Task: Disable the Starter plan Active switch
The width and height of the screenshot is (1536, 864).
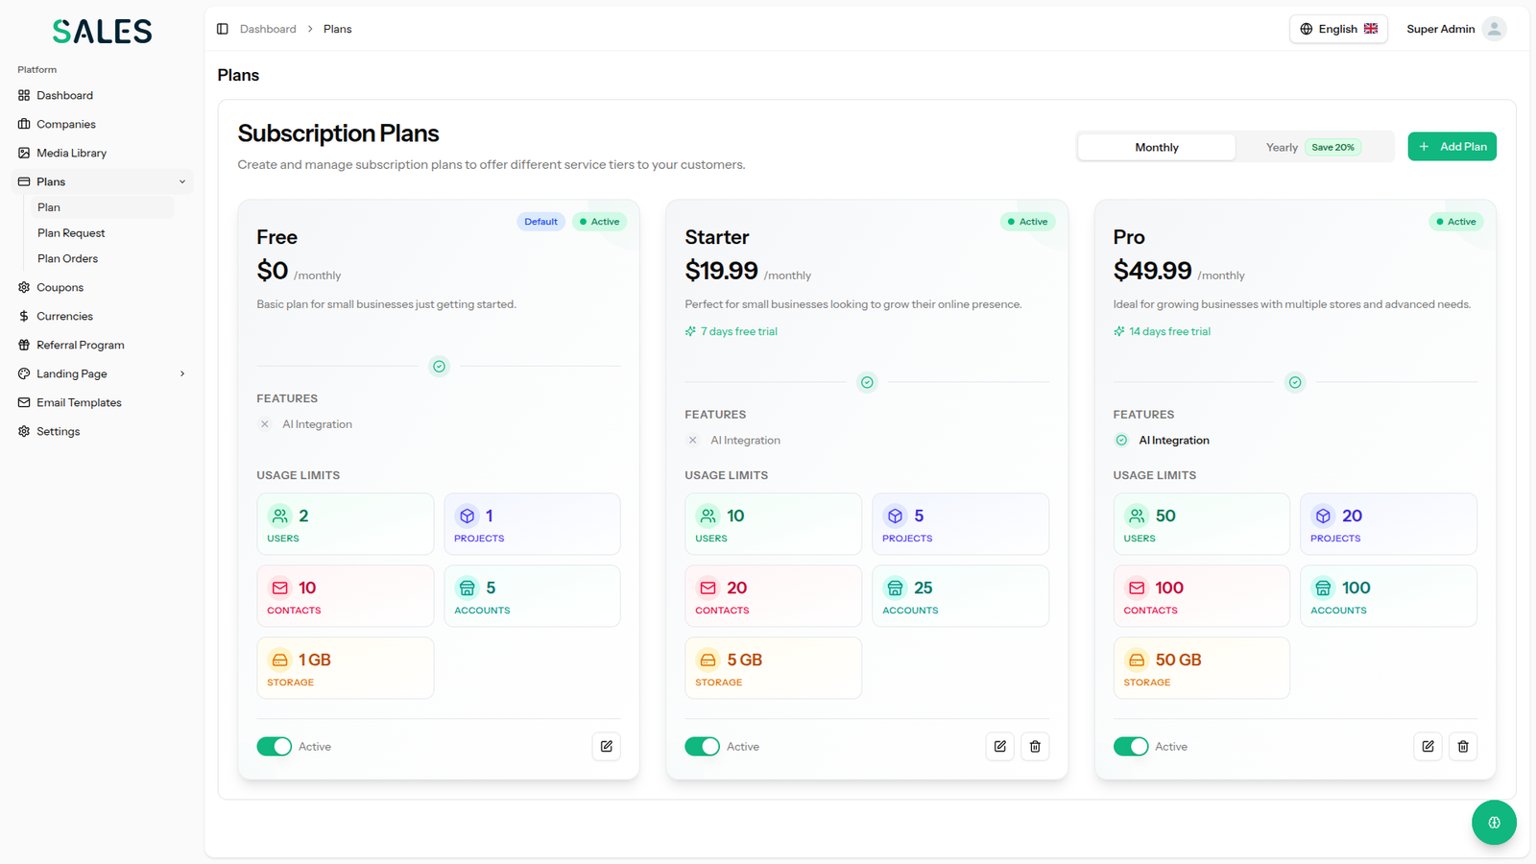Action: click(x=702, y=747)
